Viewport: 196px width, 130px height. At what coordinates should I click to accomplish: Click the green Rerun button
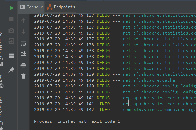pos(12,8)
